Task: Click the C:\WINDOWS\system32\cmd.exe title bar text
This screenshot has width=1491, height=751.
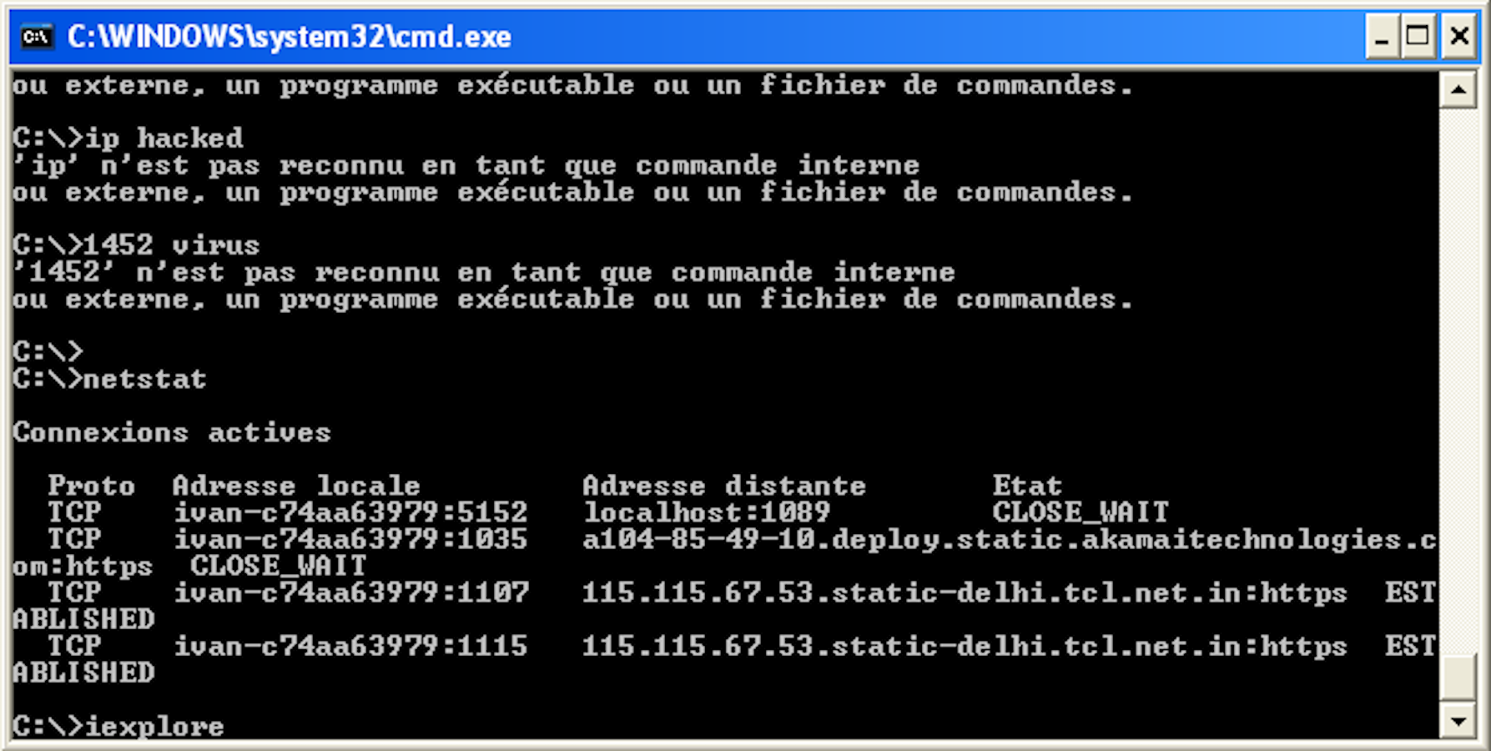Action: [x=289, y=37]
